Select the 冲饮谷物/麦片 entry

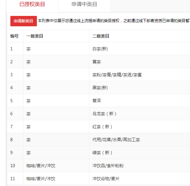pyautogui.click(x=106, y=179)
